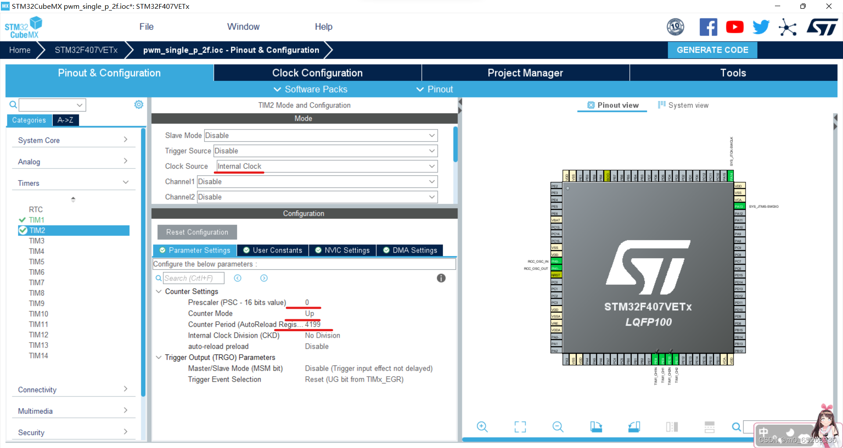Open Pinout dropdown menu
The width and height of the screenshot is (843, 448).
[435, 89]
